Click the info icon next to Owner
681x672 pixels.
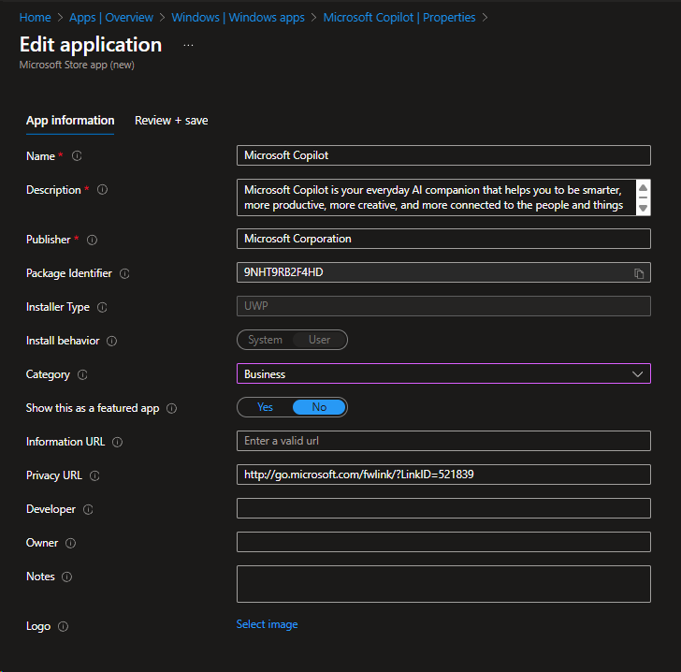(71, 543)
